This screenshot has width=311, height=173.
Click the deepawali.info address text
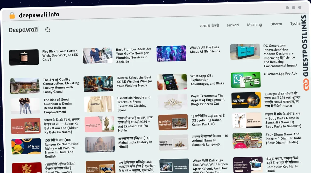39,15
